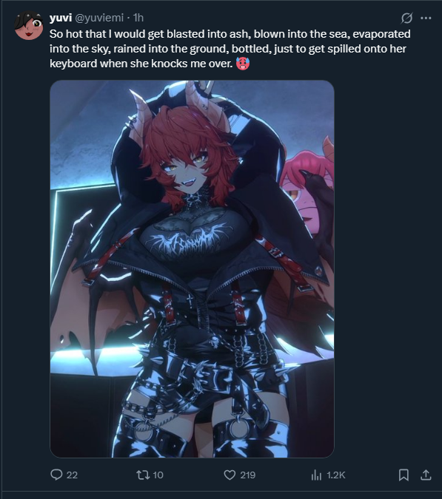Open the view analytics bar-chart icon
Screen dimensions: 442x499
[x=316, y=475]
